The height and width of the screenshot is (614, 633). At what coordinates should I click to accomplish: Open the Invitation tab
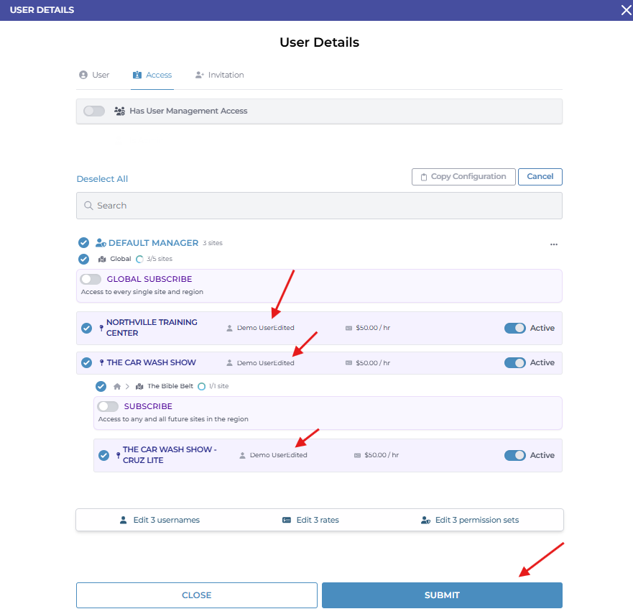[219, 75]
